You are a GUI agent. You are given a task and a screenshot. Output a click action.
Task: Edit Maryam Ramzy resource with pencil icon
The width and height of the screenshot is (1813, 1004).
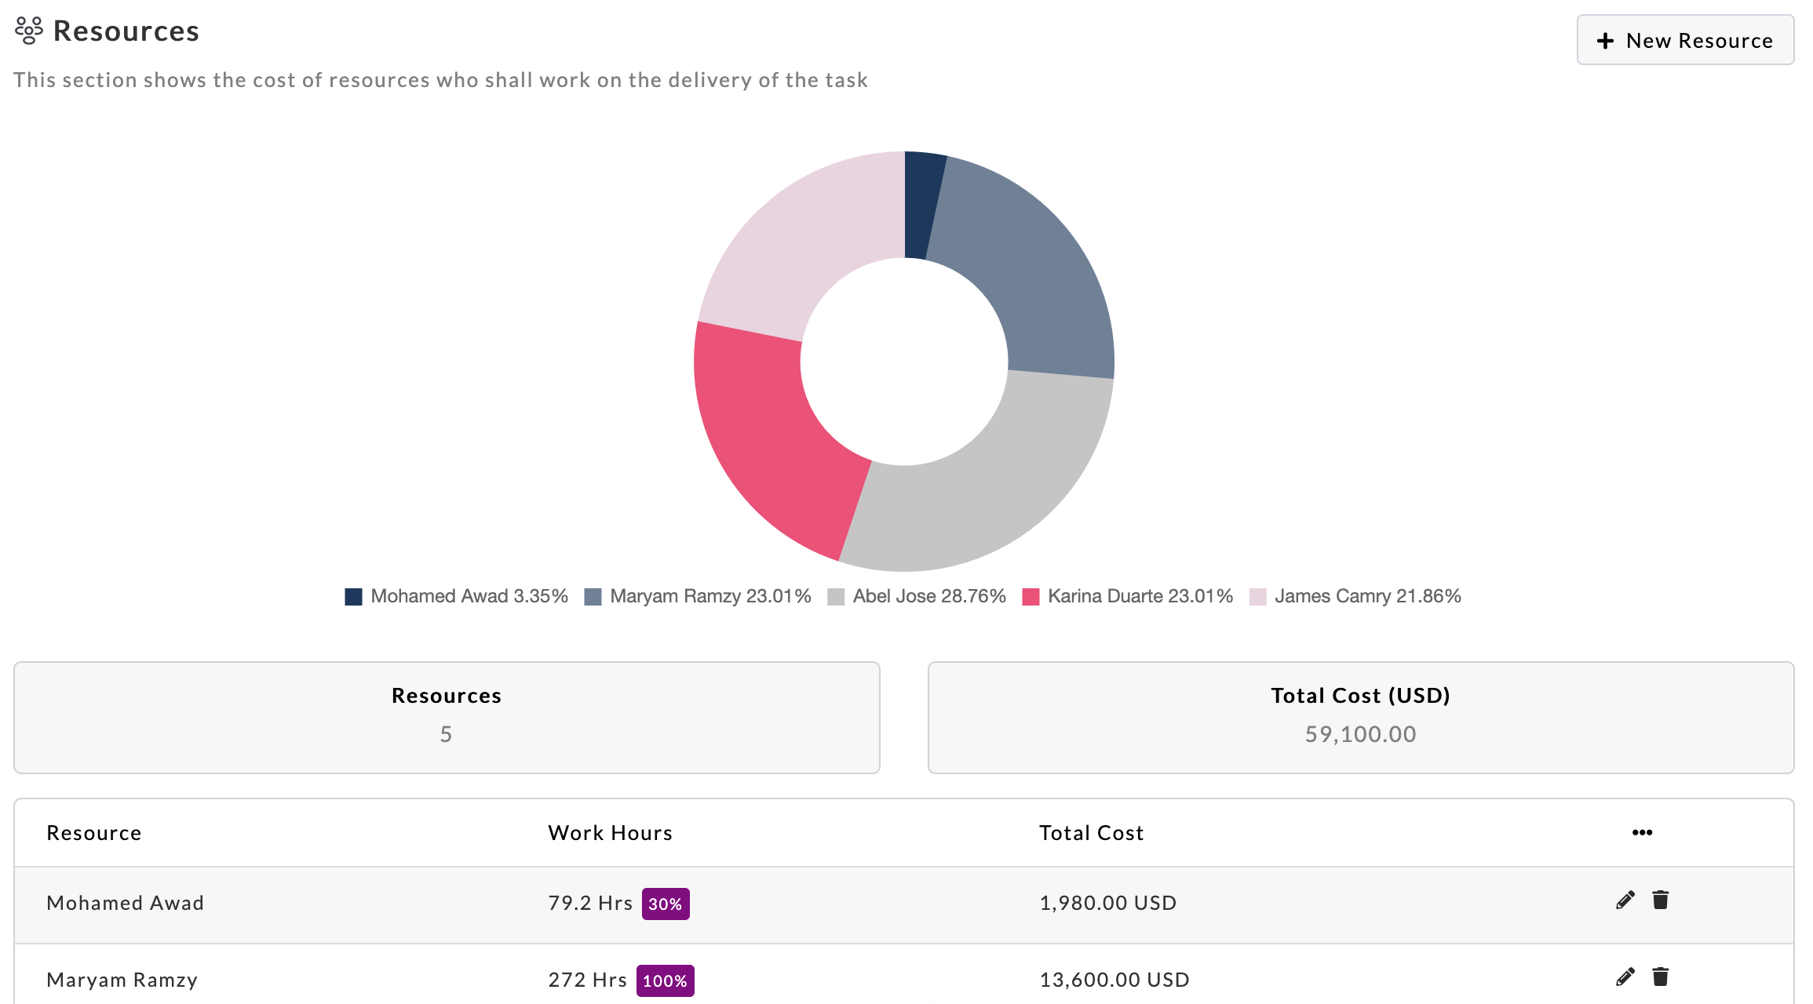[x=1625, y=977]
